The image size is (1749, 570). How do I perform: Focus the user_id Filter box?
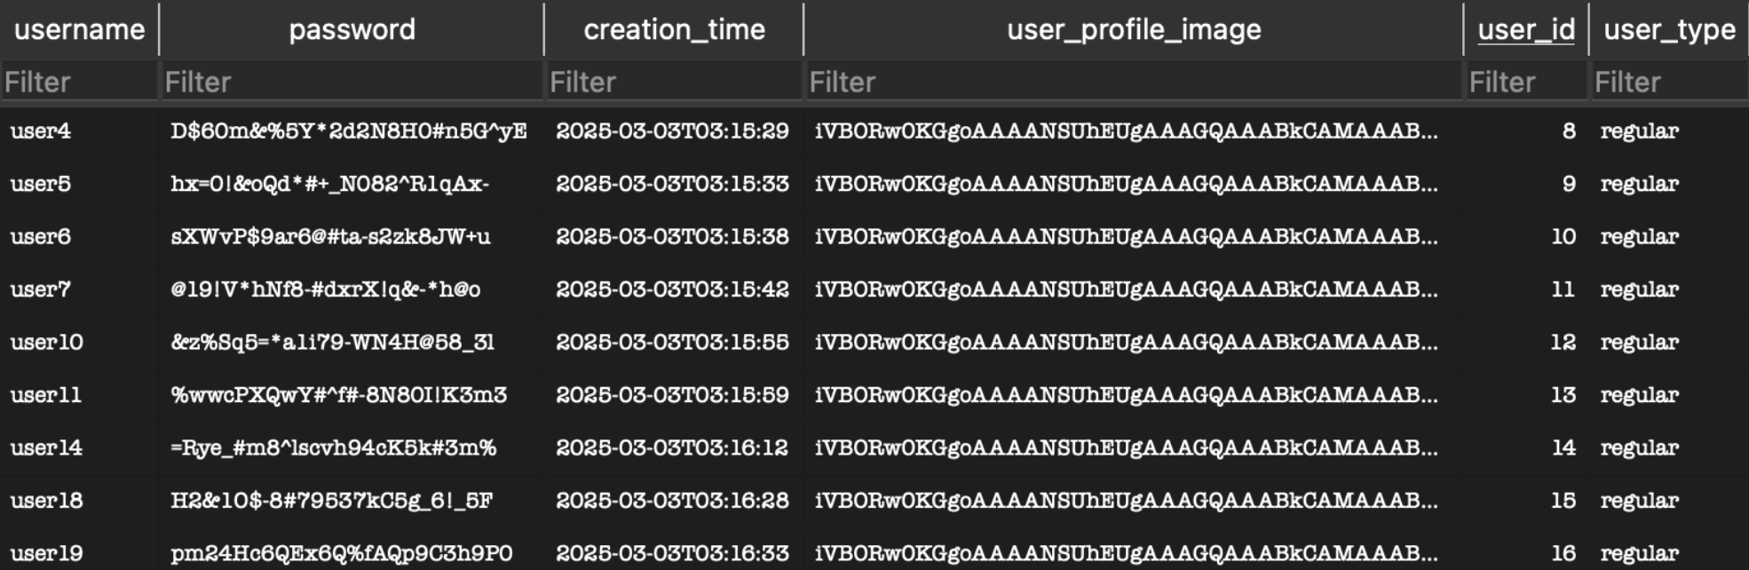click(1525, 82)
